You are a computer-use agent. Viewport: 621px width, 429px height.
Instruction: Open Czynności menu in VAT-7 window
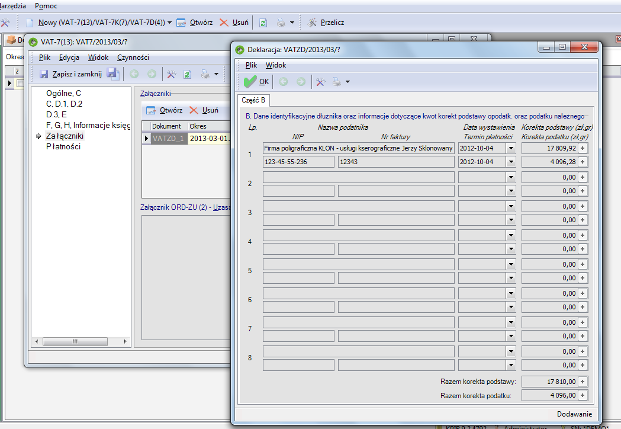[x=133, y=57]
